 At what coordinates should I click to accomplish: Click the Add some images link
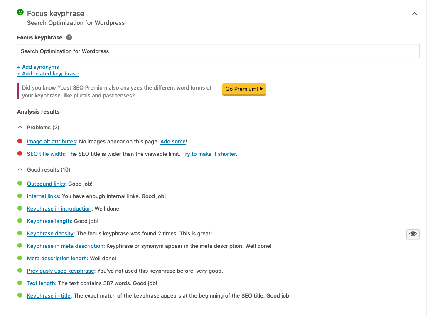173,142
